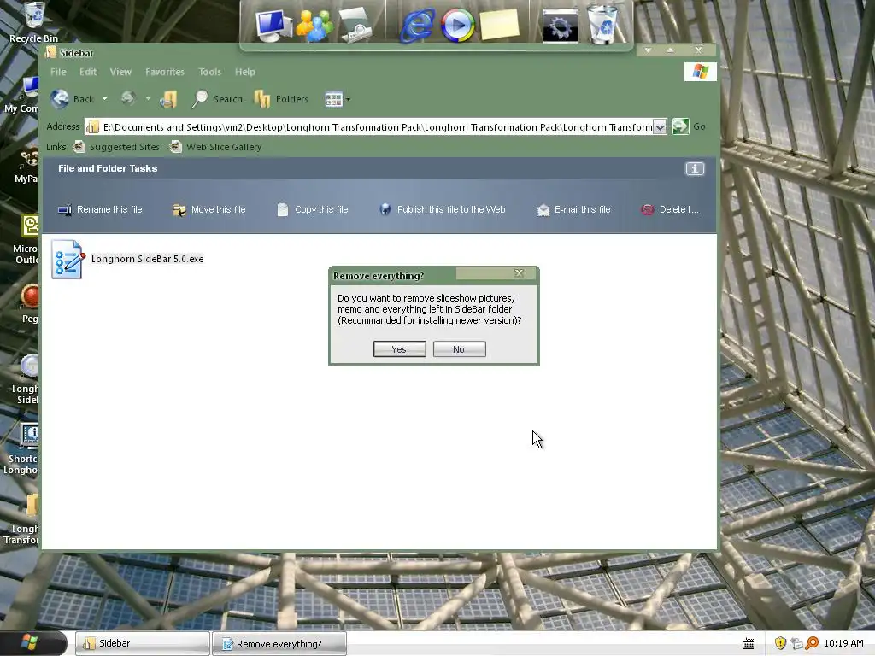Open the Favorites menu
Screen dimensions: 875x656
[165, 72]
